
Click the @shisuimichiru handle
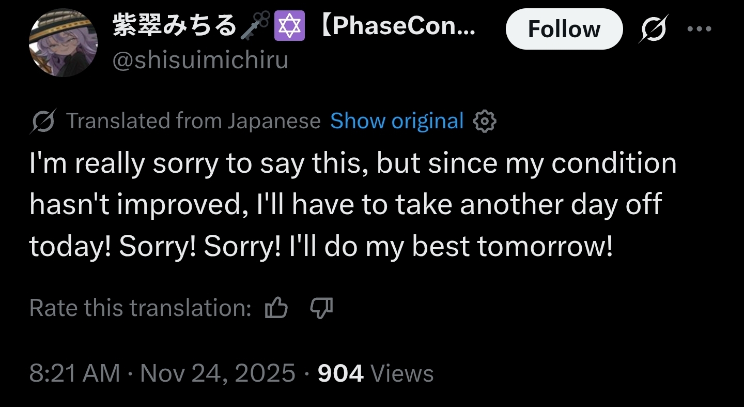[200, 61]
